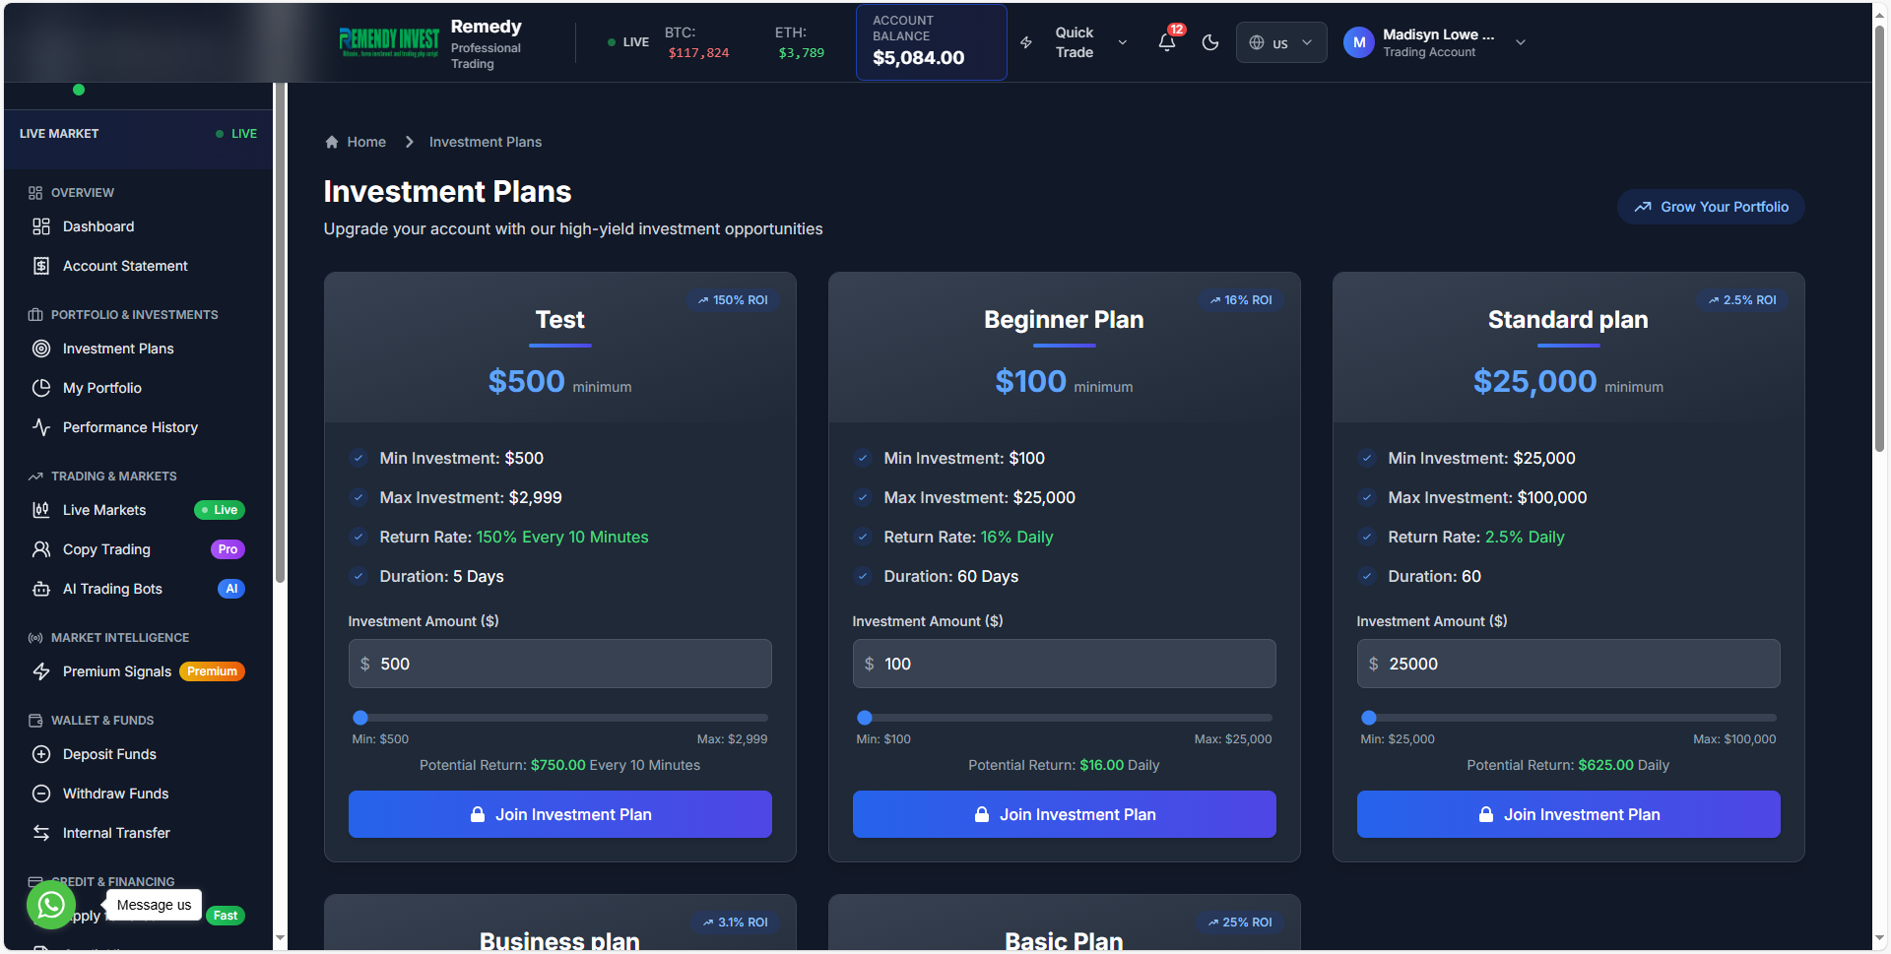Click the 2.5% ROI badge
Viewport: 1891px width, 954px height.
pos(1742,300)
